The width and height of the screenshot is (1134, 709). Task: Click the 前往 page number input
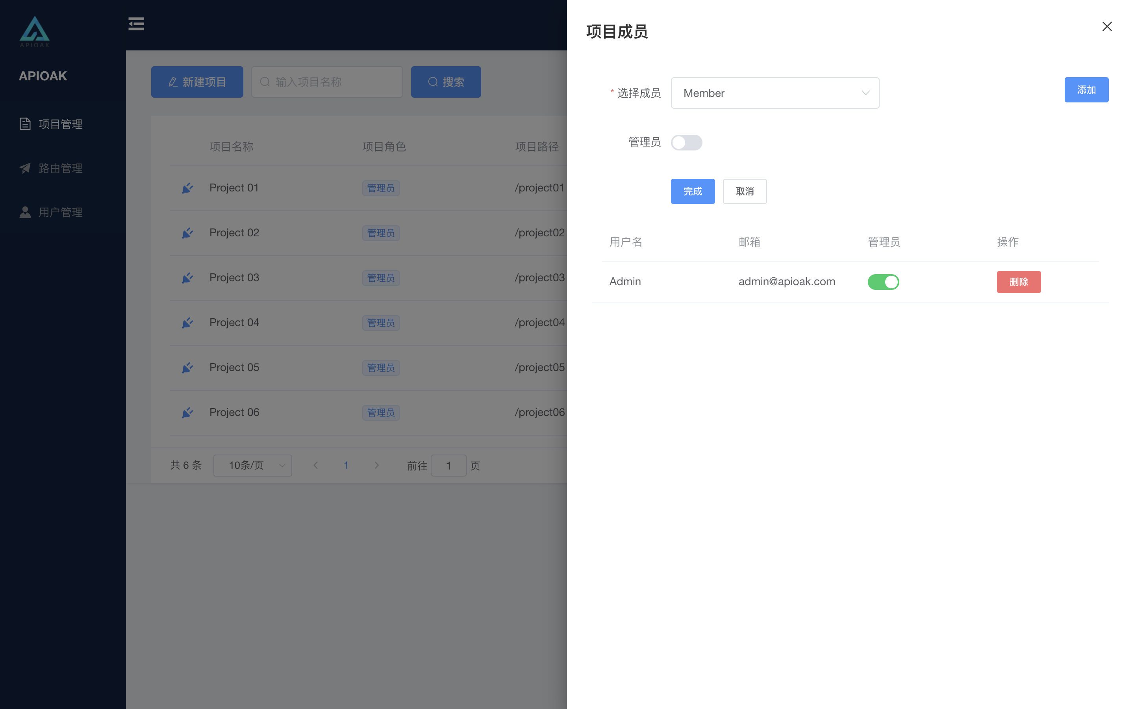(x=448, y=465)
